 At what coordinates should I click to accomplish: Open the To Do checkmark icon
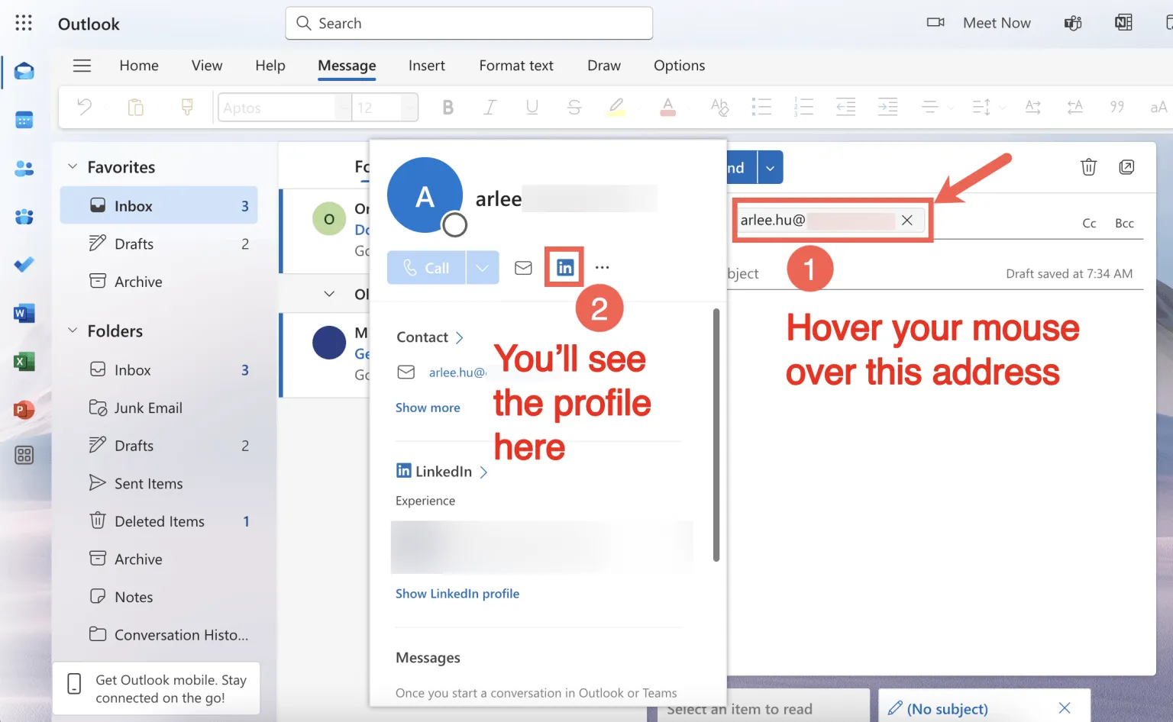[x=24, y=264]
